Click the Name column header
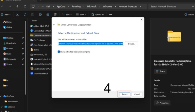Image resolution: width=195 pixels, height=112 pixels. tap(35, 21)
